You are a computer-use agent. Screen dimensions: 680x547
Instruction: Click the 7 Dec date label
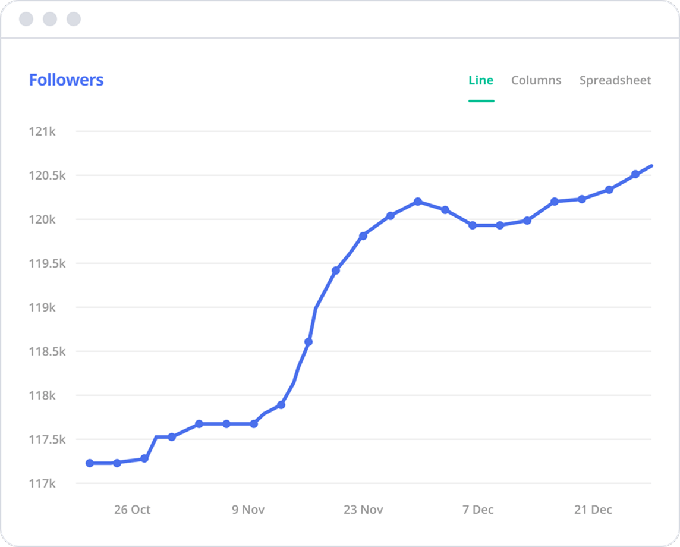pos(478,510)
